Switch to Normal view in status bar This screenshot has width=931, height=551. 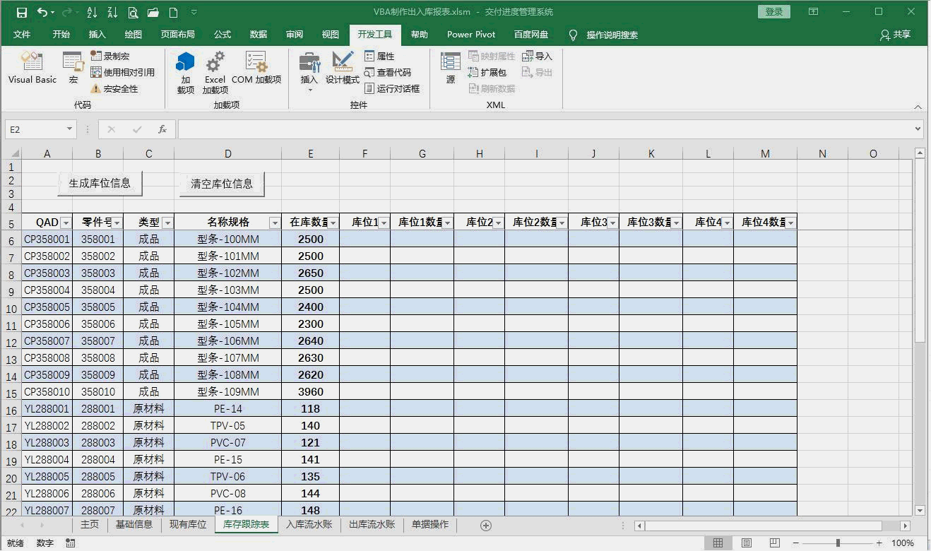point(718,543)
